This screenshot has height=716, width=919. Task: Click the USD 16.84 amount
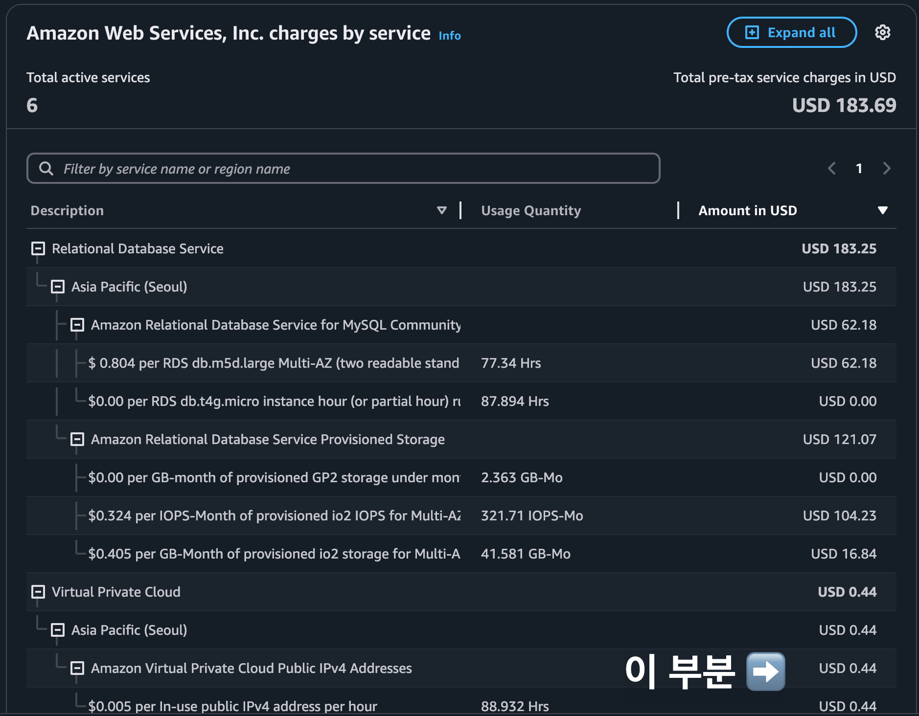tap(844, 554)
